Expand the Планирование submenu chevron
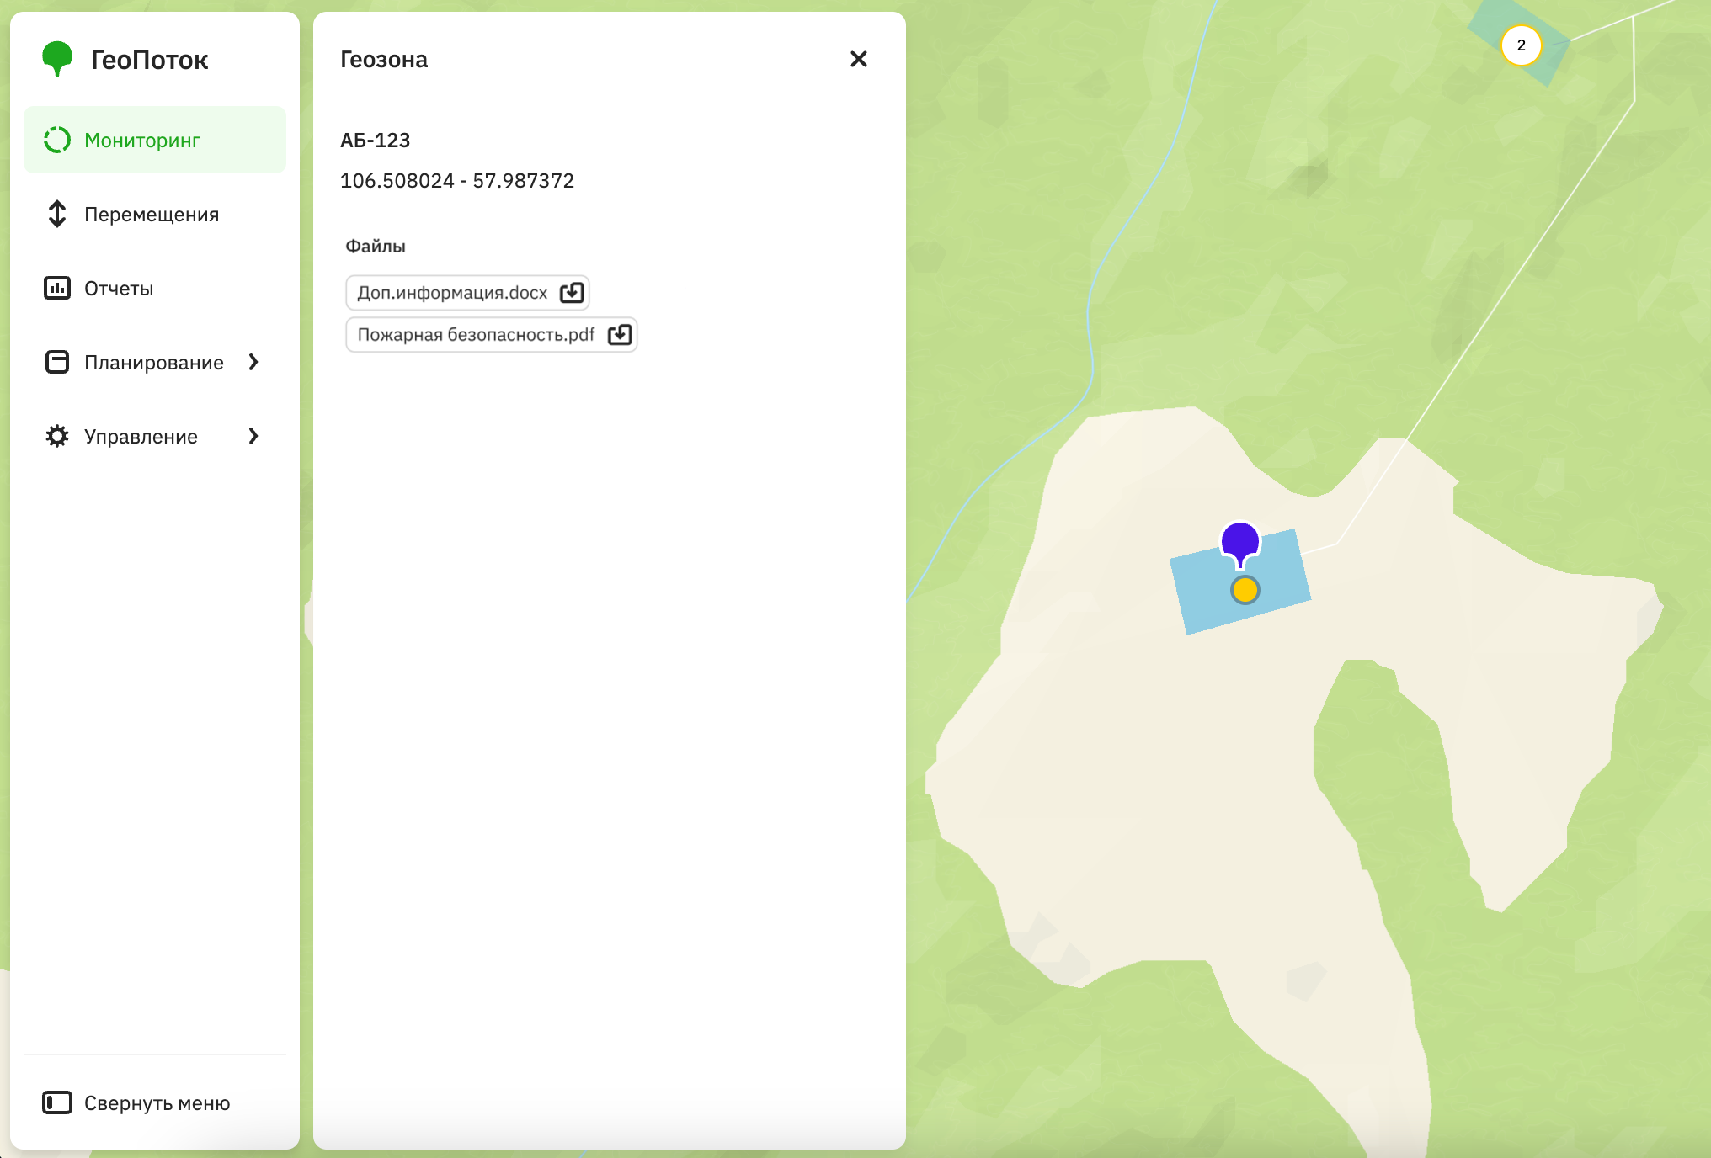Screen dimensions: 1711x1158 click(254, 362)
